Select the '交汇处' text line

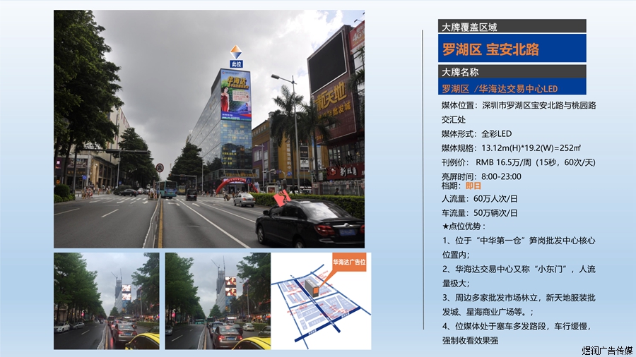coord(454,119)
